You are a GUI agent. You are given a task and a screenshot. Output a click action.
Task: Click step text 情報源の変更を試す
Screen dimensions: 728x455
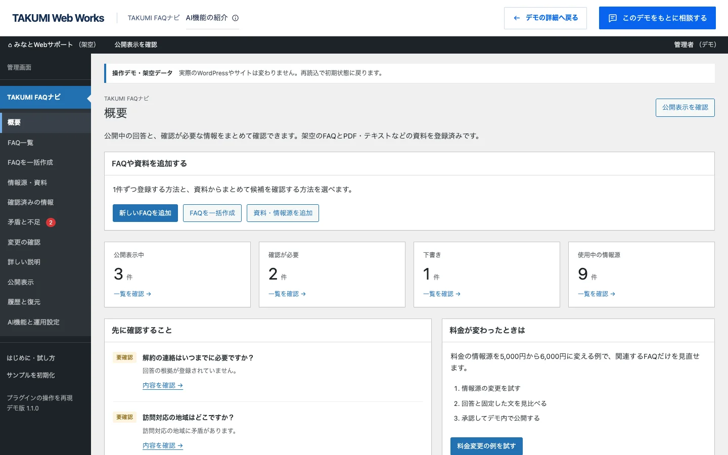[x=491, y=388]
